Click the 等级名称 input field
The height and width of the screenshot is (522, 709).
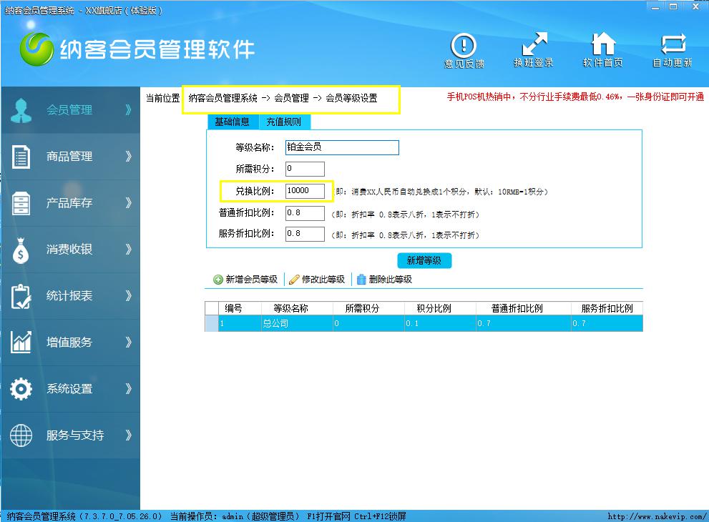(x=341, y=147)
